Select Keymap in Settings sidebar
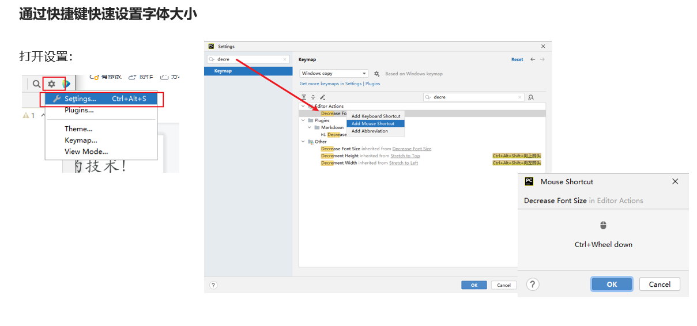Screen dimensions: 697x326 [248, 71]
